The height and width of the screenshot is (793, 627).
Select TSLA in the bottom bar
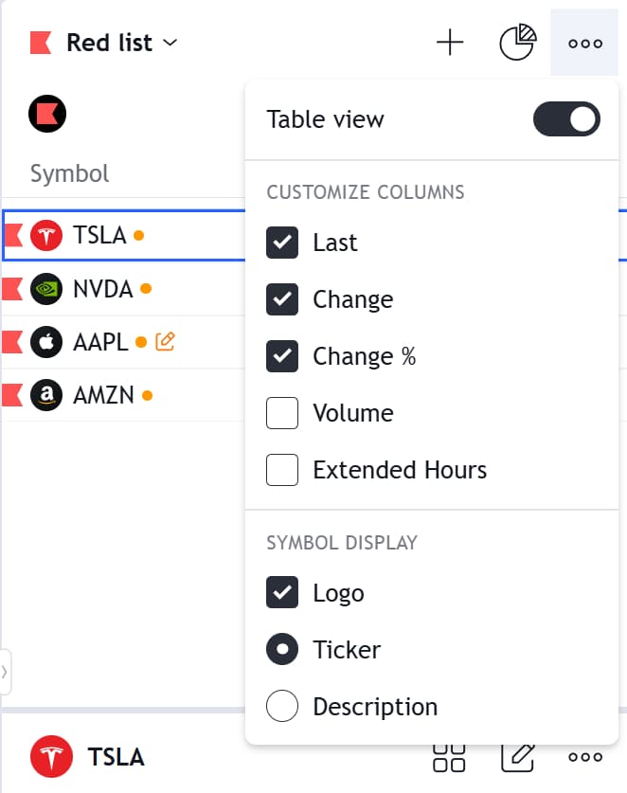pos(116,757)
